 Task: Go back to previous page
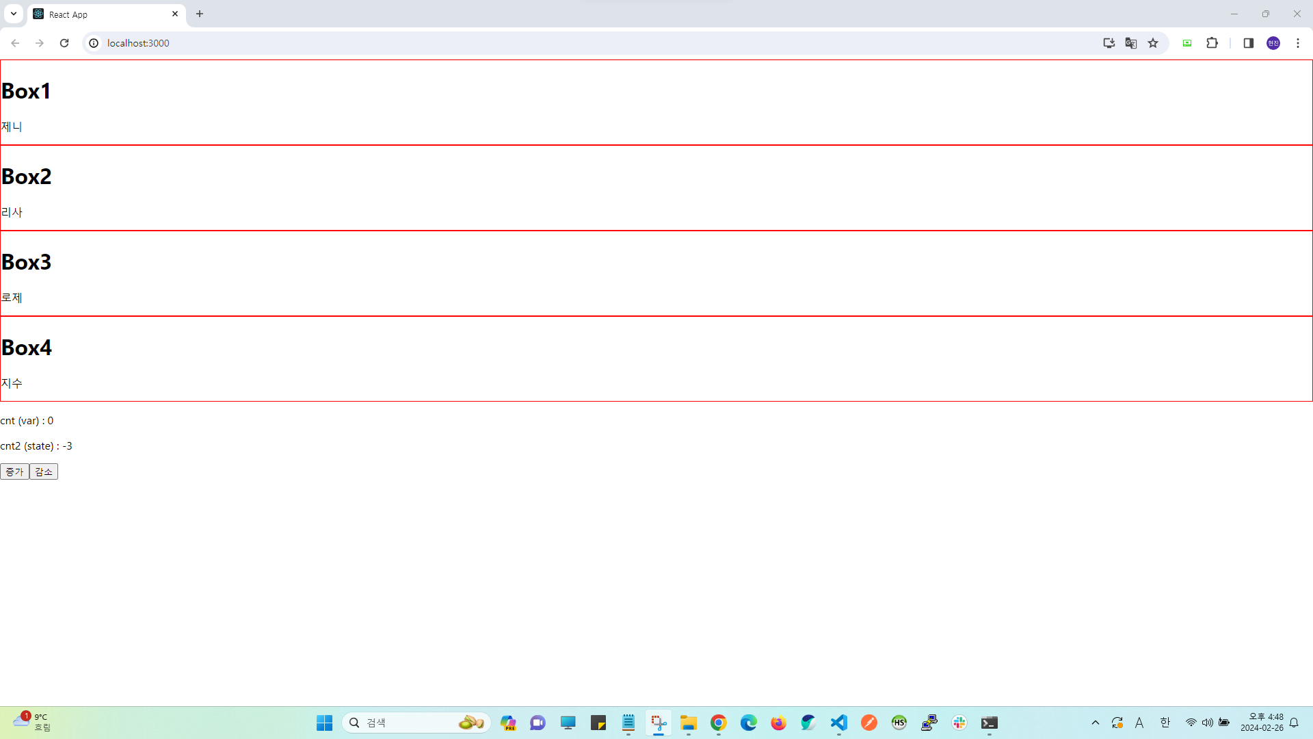tap(15, 43)
